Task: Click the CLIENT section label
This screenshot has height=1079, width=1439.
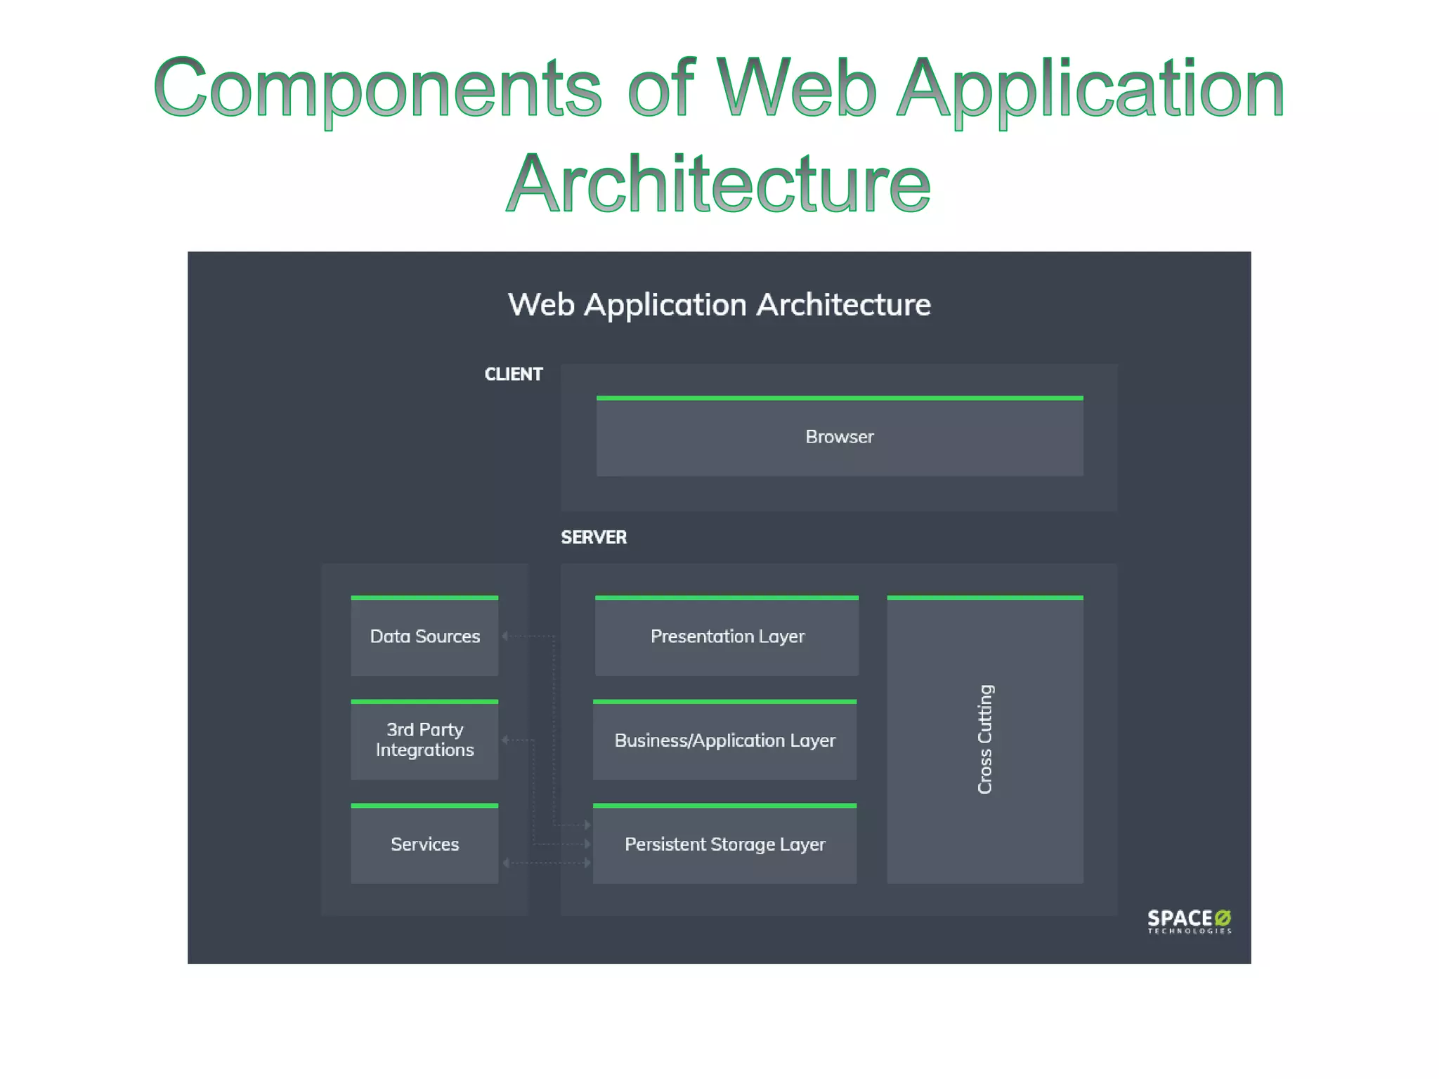Action: coord(513,374)
